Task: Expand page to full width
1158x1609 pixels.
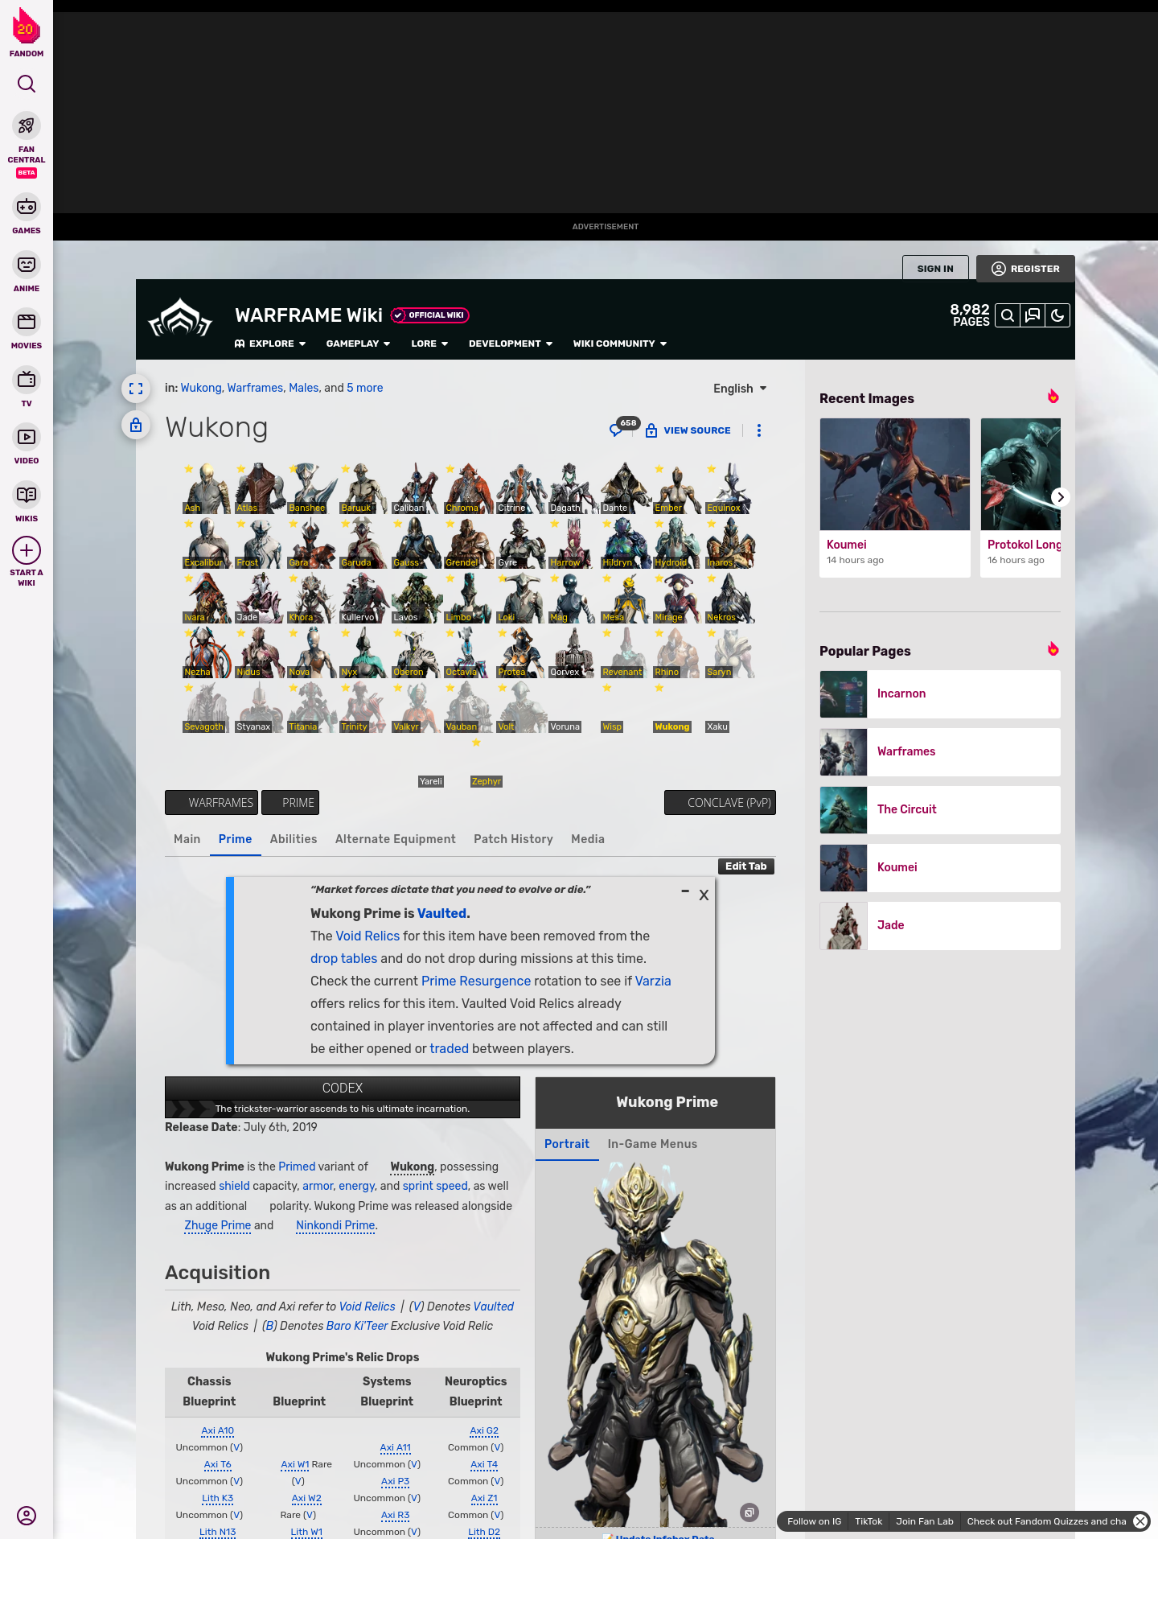Action: (x=136, y=389)
